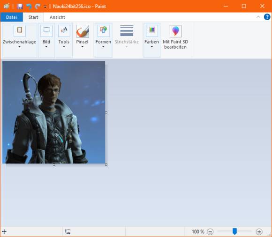Click the Bild selection icon
272x237 pixels.
pos(46,30)
